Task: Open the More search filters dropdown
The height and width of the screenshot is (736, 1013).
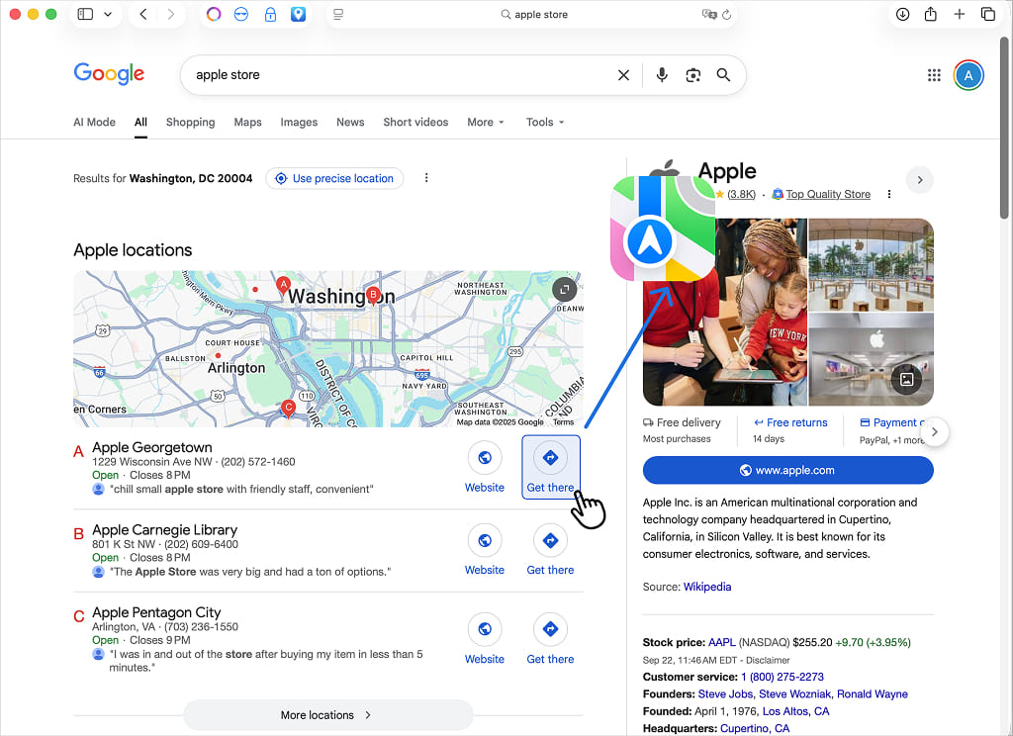Action: pyautogui.click(x=486, y=123)
